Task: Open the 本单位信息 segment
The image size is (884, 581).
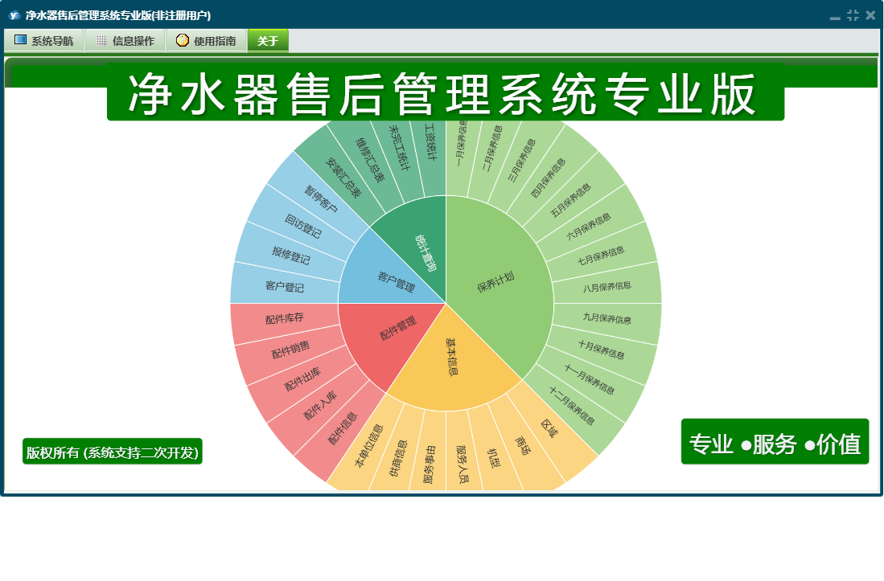Action: click(x=368, y=446)
